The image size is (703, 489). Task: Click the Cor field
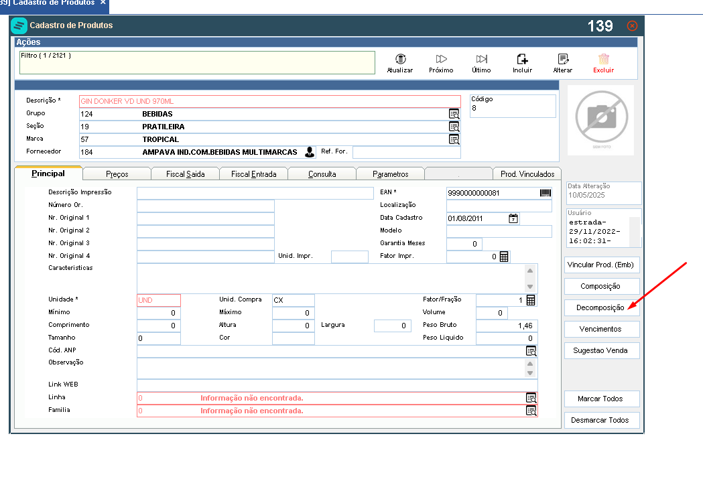point(294,338)
